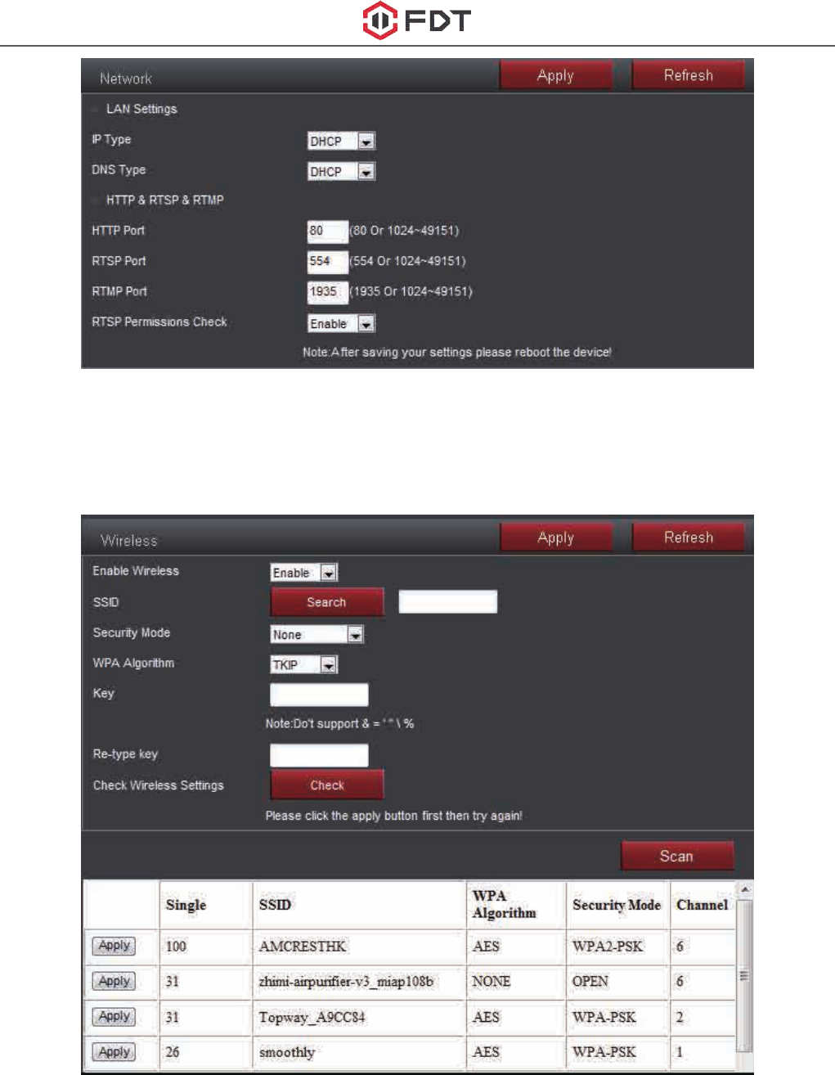835x1075 pixels.
Task: Click the Check wireless settings button
Action: click(327, 785)
